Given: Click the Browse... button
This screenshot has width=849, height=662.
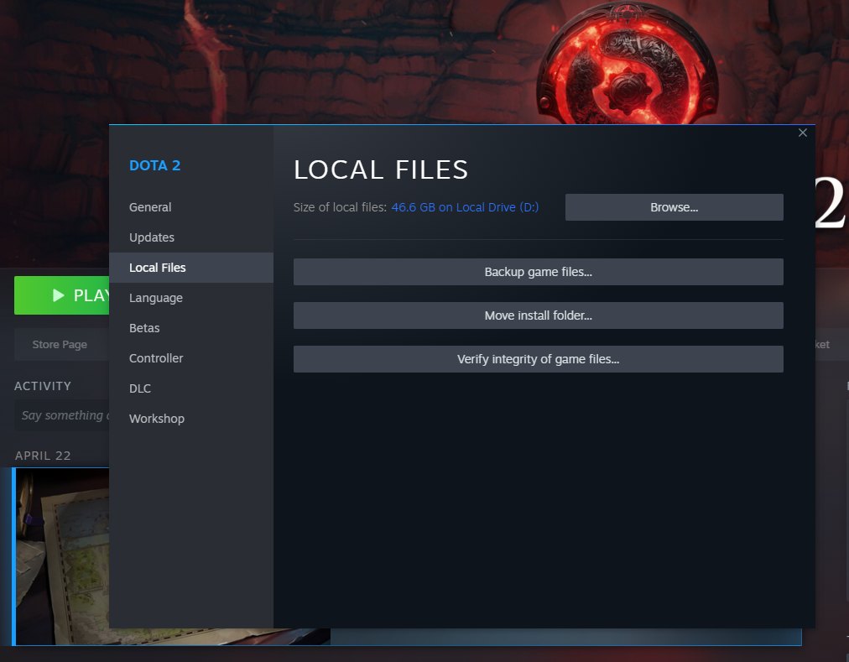Looking at the screenshot, I should click(675, 207).
